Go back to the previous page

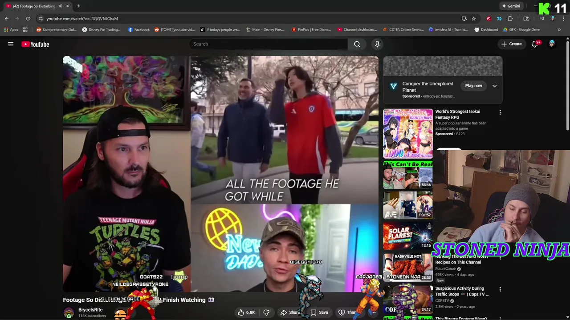pos(6,19)
